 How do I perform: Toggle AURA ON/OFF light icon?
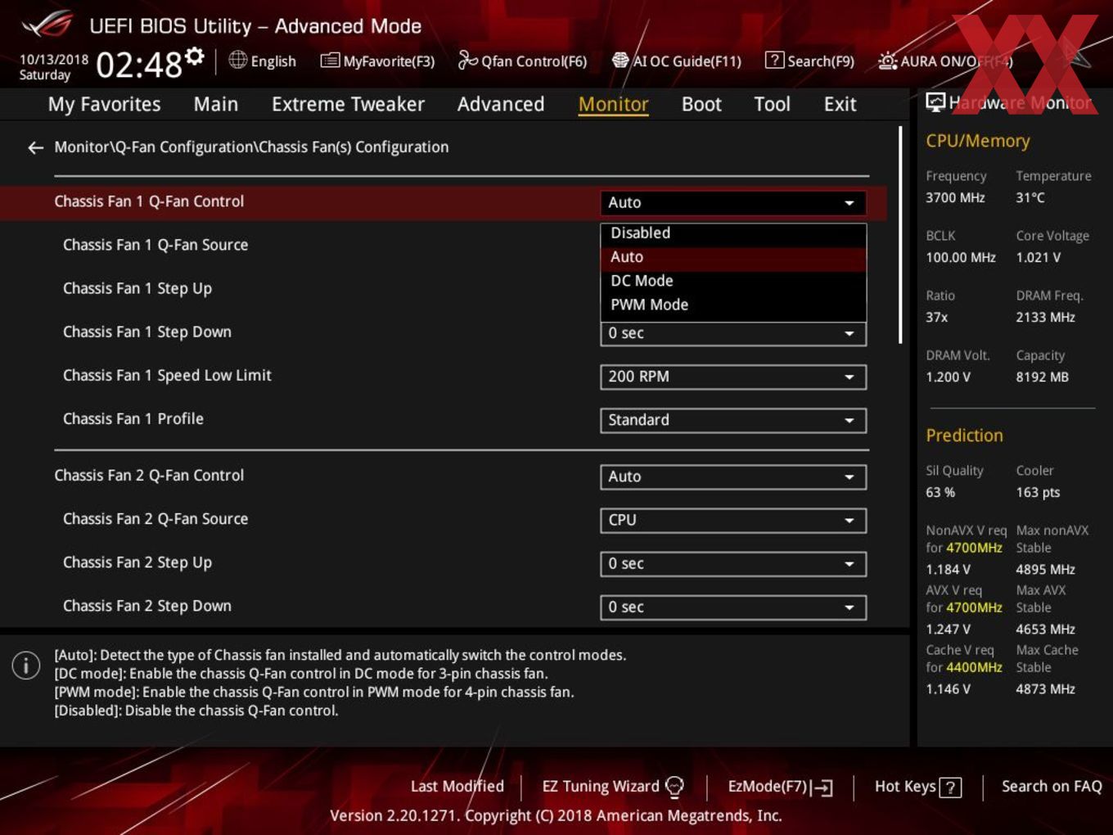tap(887, 61)
